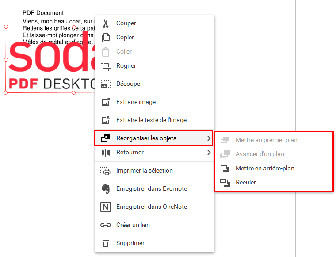This screenshot has height=257, width=336.
Task: Click the greyed Coller entry
Action: (154, 52)
